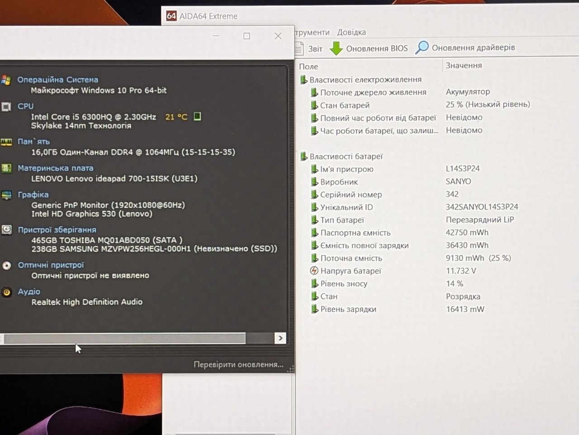Click the Перевірити оновлення link
The width and height of the screenshot is (579, 435).
click(x=238, y=365)
